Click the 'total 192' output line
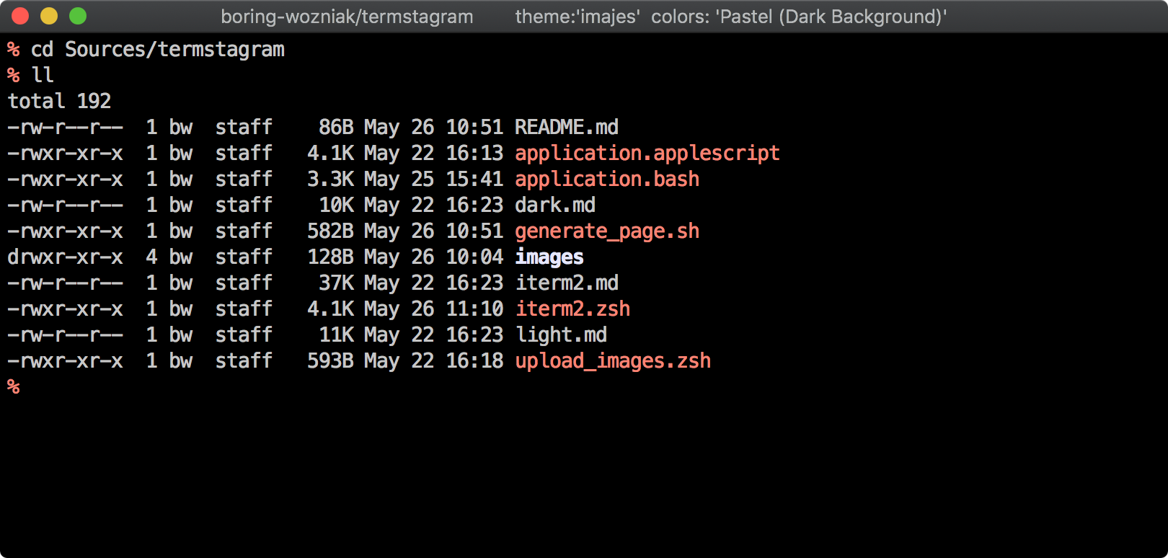 59,102
